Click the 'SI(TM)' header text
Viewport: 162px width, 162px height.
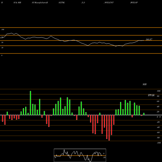pyautogui.click(x=62, y=3)
